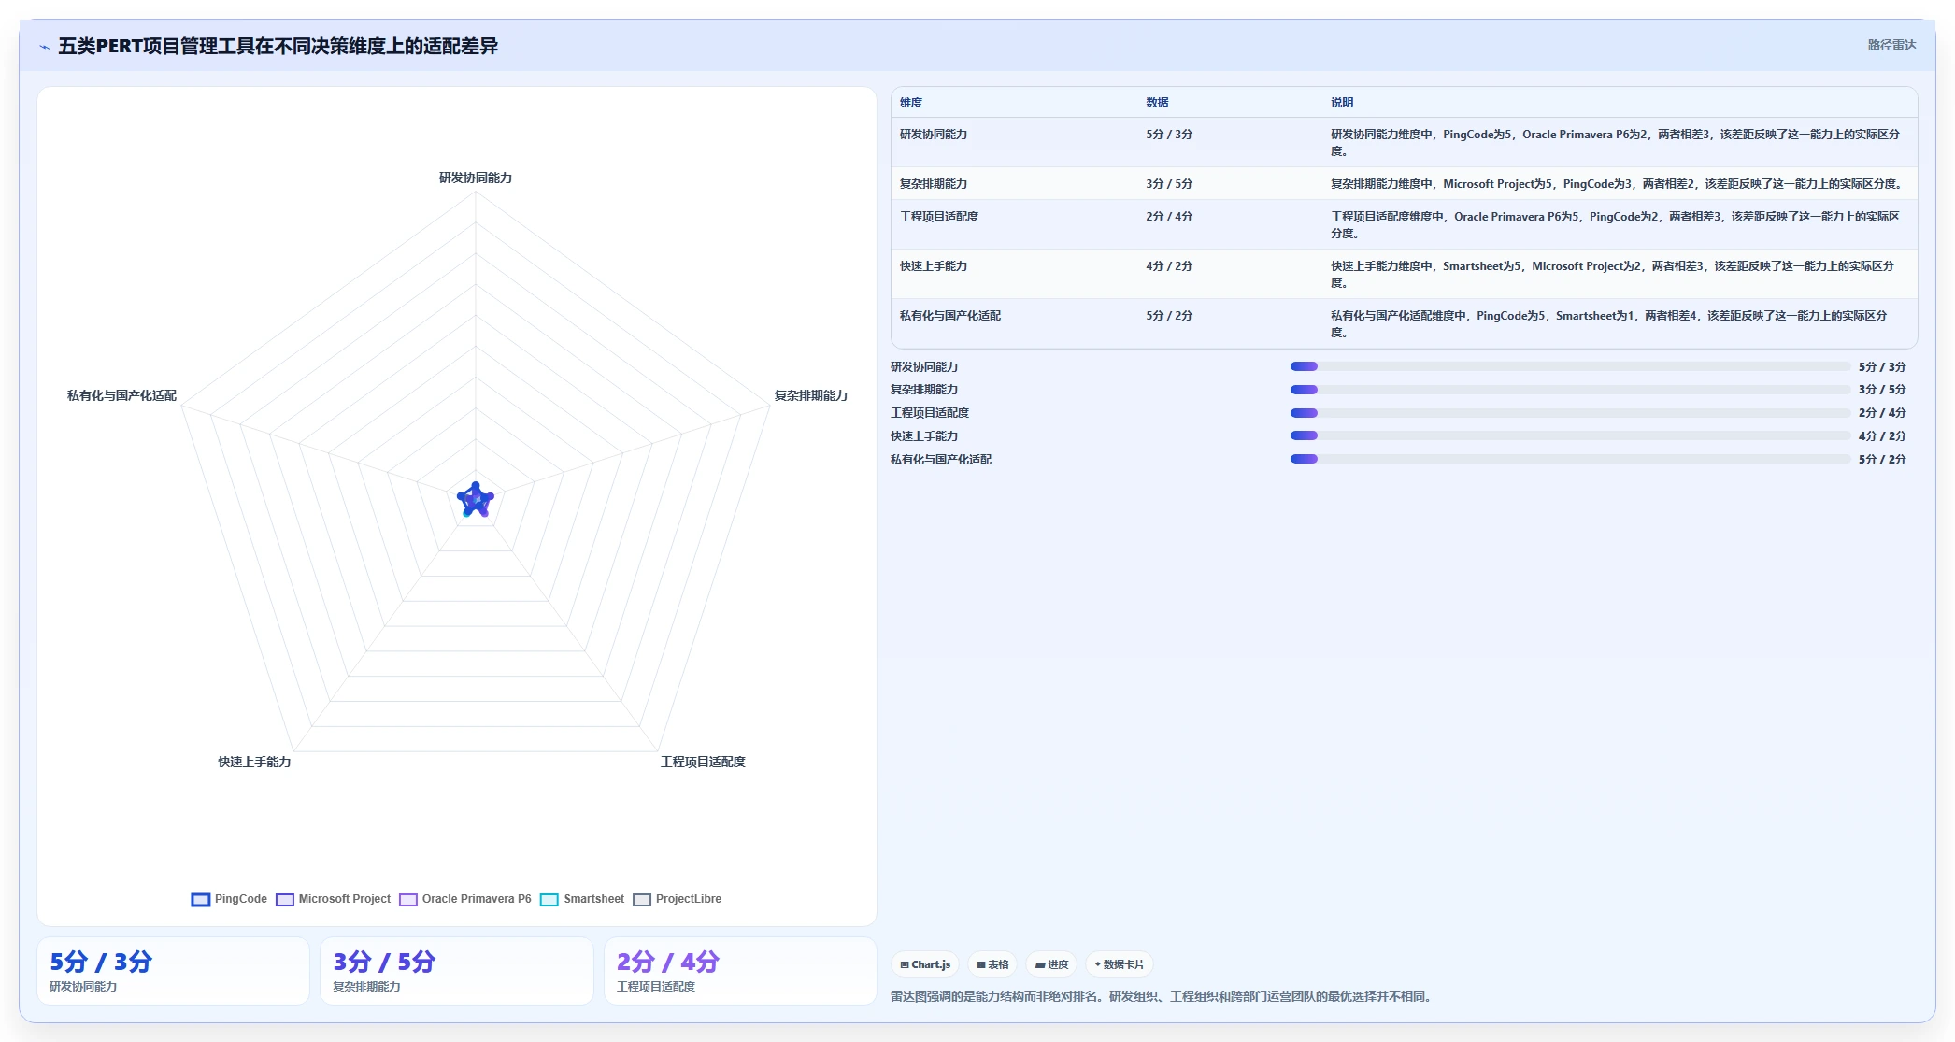The image size is (1955, 1042).
Task: Open the 3分 / 5分 复杂排期能力 stat card
Action: [457, 971]
